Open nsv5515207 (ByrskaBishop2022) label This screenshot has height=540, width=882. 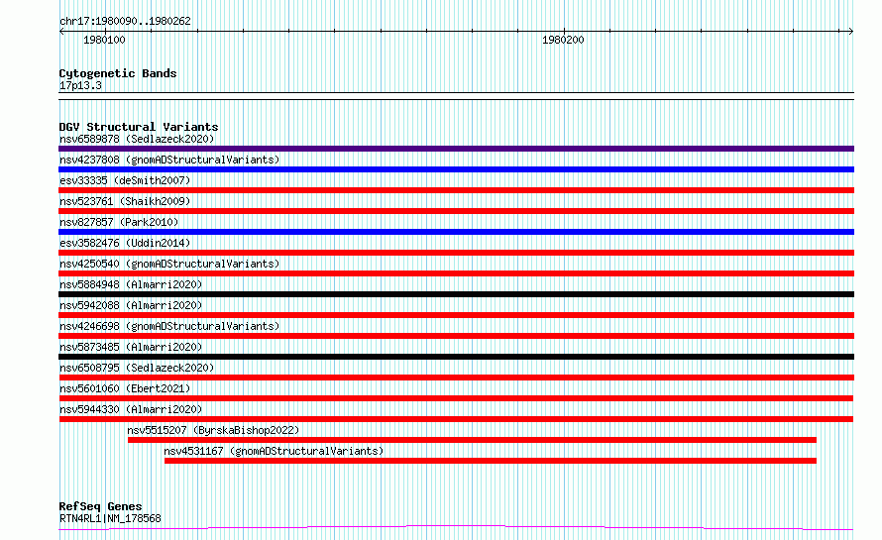213,430
